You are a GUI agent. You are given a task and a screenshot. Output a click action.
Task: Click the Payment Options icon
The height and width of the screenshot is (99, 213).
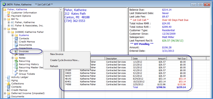[9, 16]
